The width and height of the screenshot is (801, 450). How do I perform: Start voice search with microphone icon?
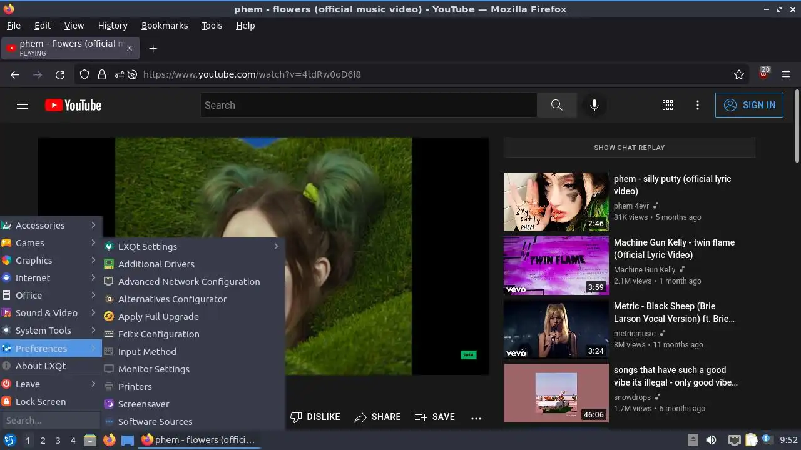[x=594, y=105]
